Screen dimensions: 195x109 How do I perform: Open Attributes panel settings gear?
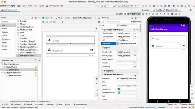(x=136, y=18)
